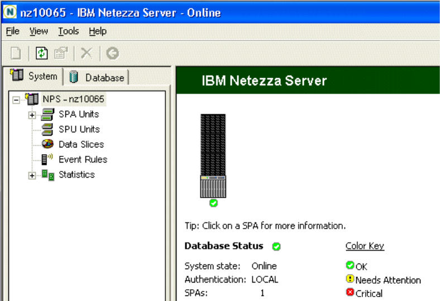Click the 'Authentication:' field label
Screen dimensions: 440x301
tap(215, 279)
